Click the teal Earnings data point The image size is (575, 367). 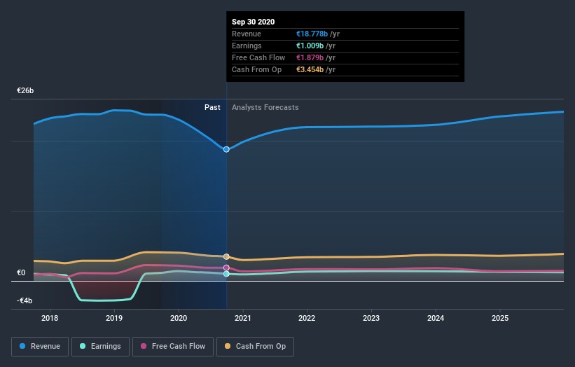pyautogui.click(x=226, y=274)
